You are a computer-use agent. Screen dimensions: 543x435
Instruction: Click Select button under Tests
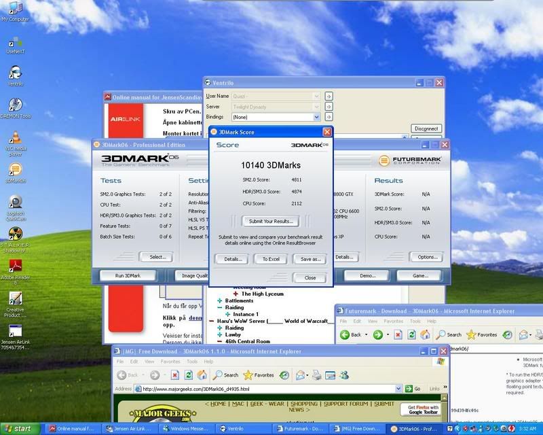click(x=157, y=257)
